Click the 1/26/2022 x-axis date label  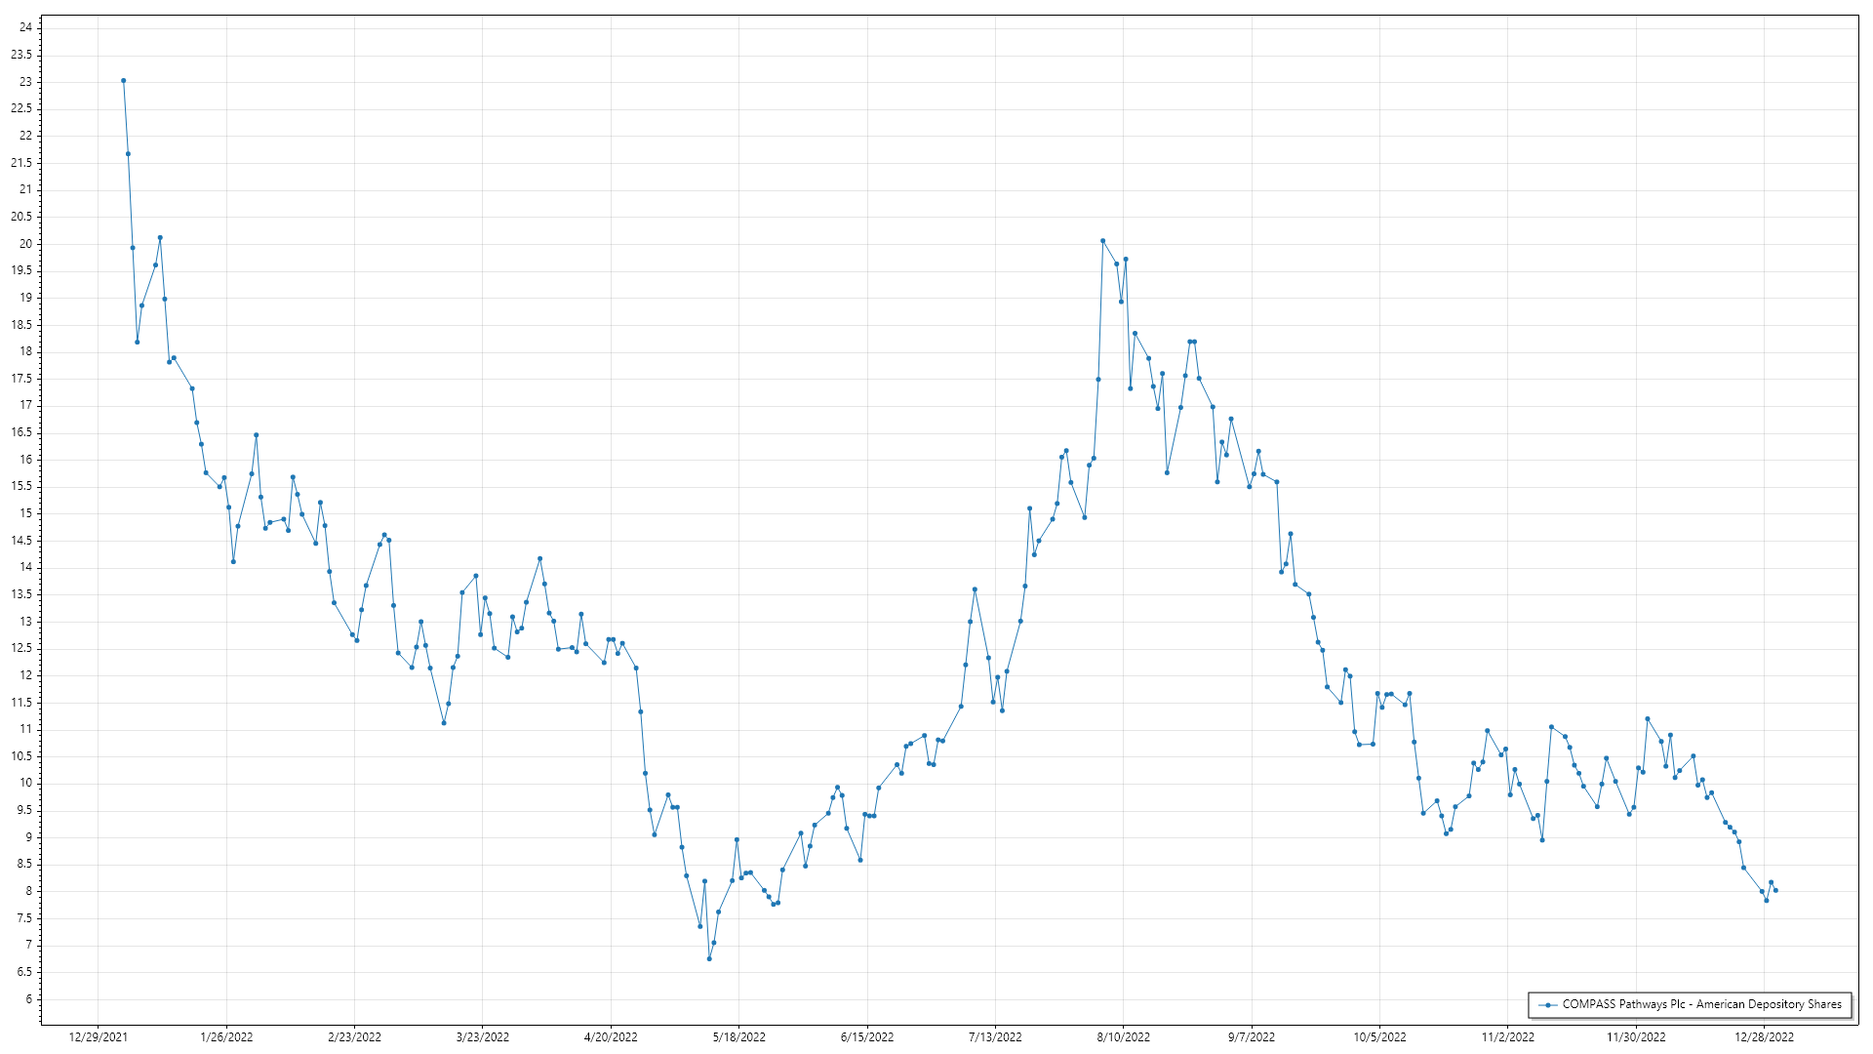[x=226, y=1036]
